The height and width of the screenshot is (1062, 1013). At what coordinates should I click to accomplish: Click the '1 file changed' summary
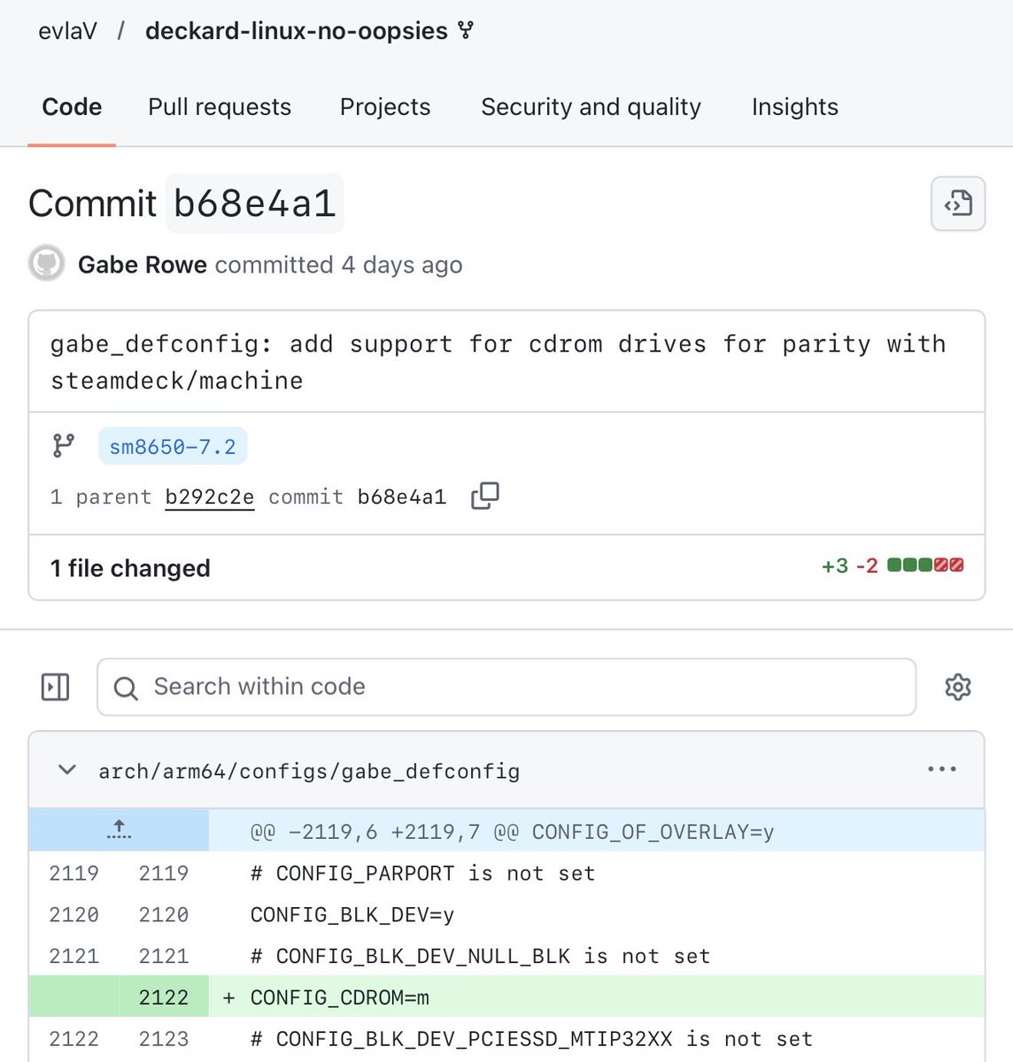tap(130, 568)
